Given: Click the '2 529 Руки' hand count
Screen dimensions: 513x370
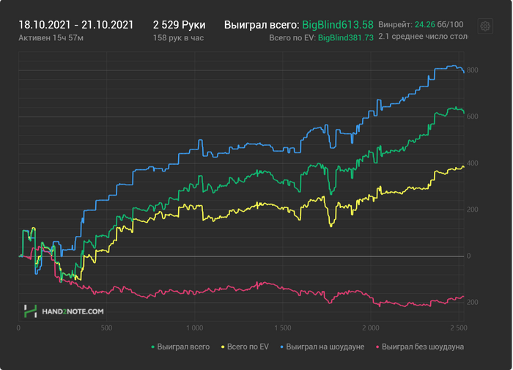Looking at the screenshot, I should pyautogui.click(x=180, y=25).
